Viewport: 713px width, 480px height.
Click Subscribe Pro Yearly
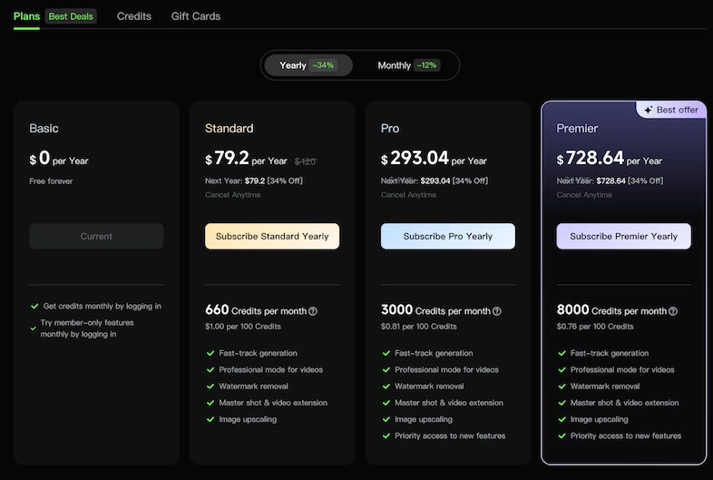point(448,236)
